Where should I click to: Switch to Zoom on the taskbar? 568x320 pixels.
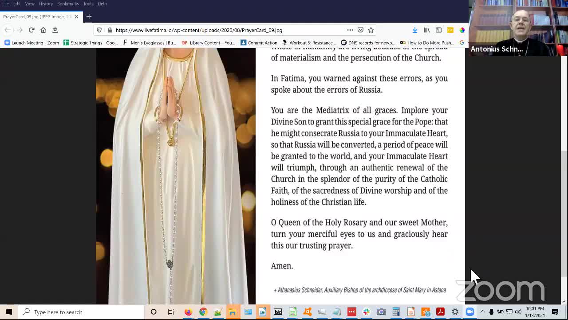pyautogui.click(x=469, y=312)
